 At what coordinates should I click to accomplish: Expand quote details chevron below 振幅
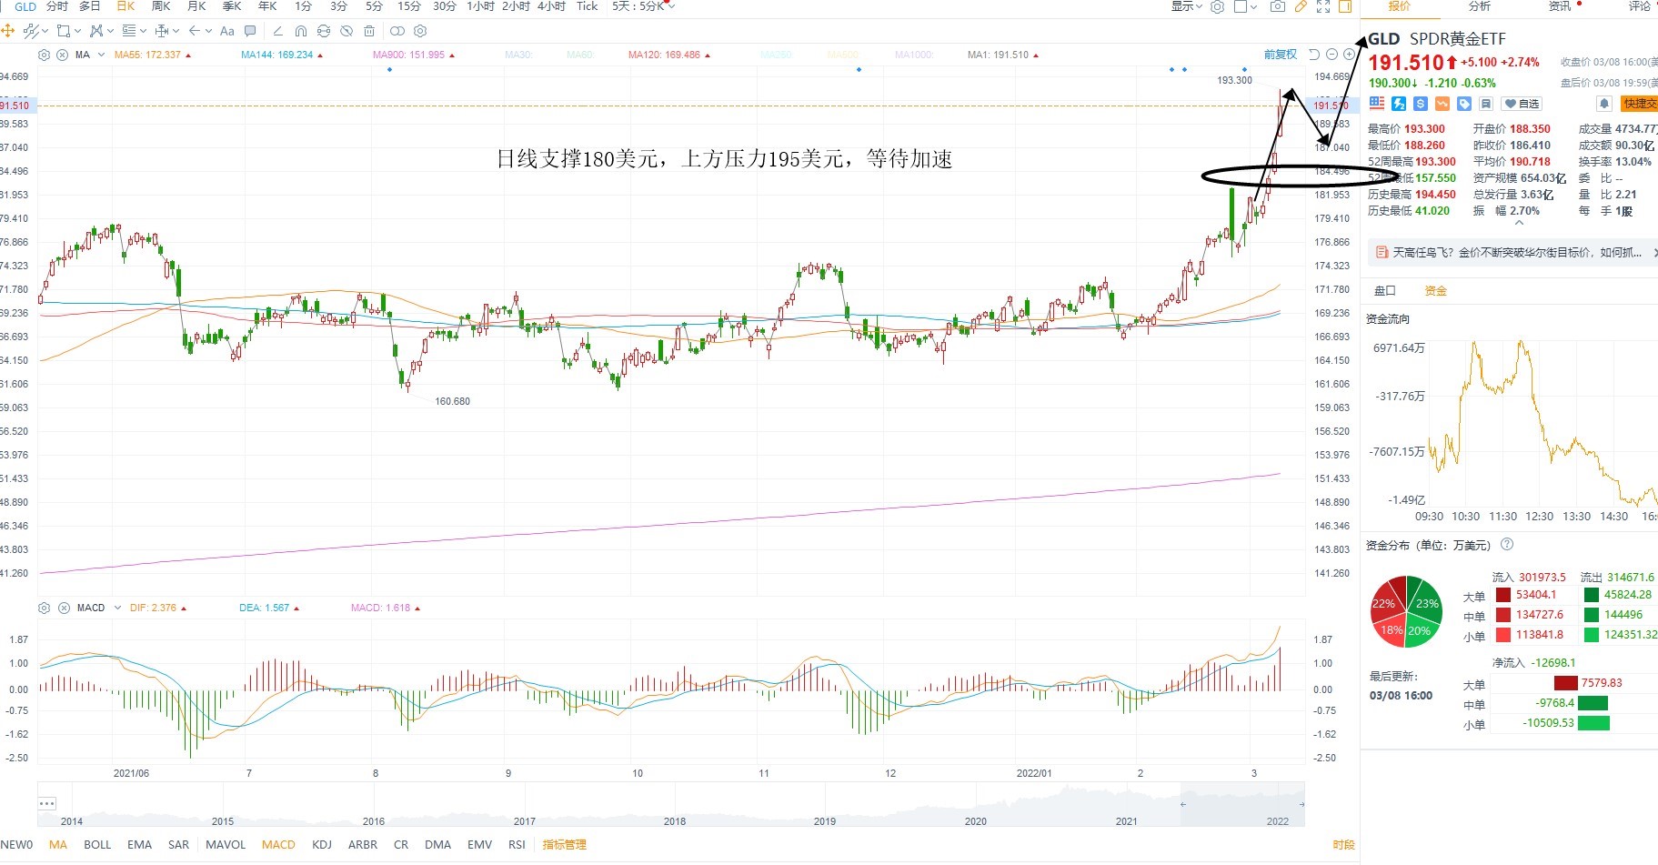pyautogui.click(x=1517, y=223)
